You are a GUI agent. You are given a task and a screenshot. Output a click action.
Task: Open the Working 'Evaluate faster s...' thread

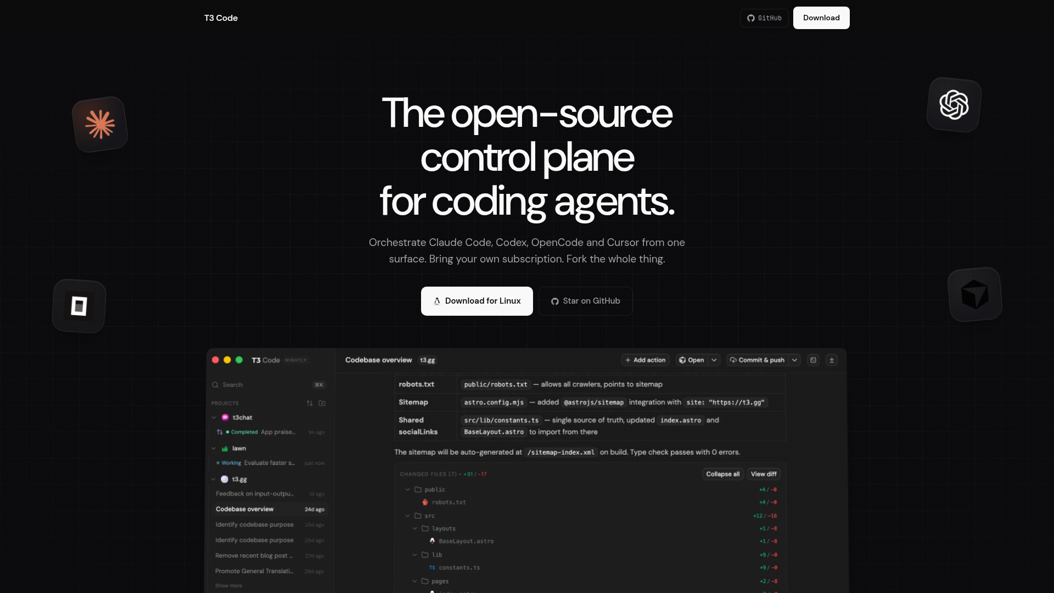(270, 463)
